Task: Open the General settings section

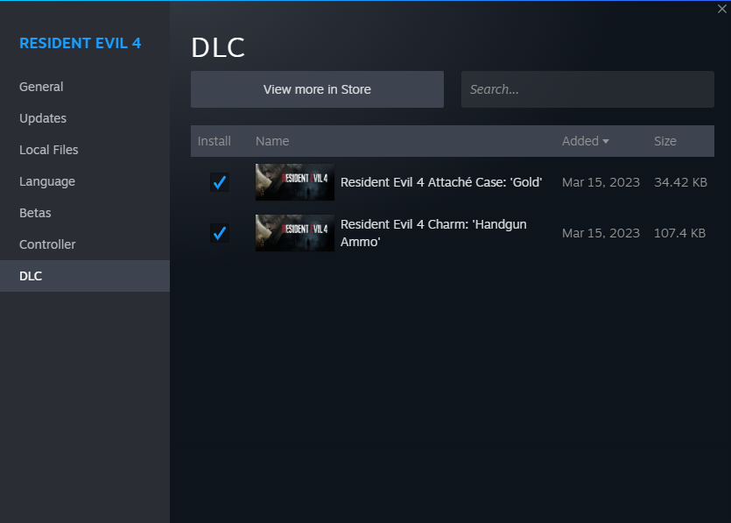Action: pyautogui.click(x=40, y=87)
